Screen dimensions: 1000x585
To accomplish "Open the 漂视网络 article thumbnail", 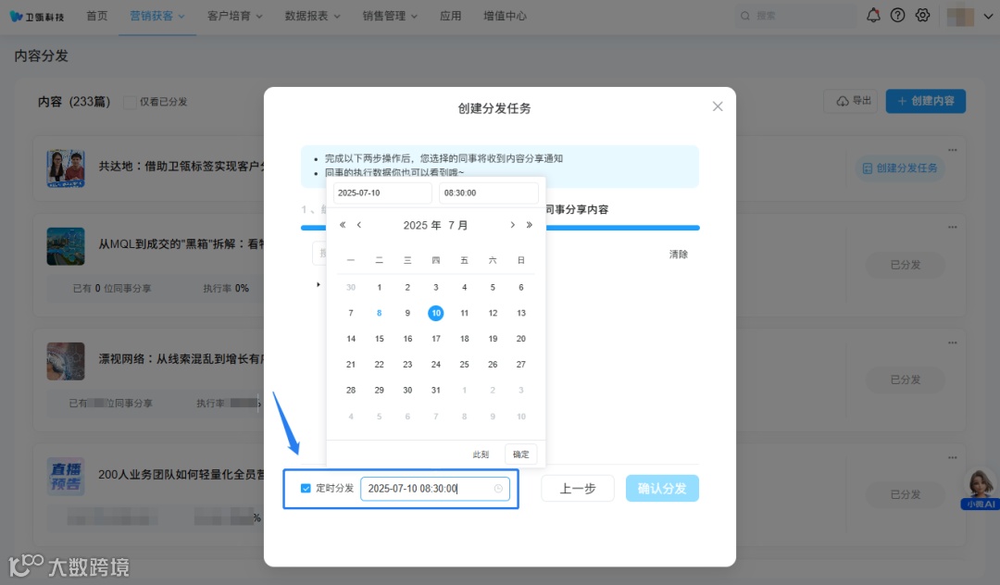I will point(66,361).
